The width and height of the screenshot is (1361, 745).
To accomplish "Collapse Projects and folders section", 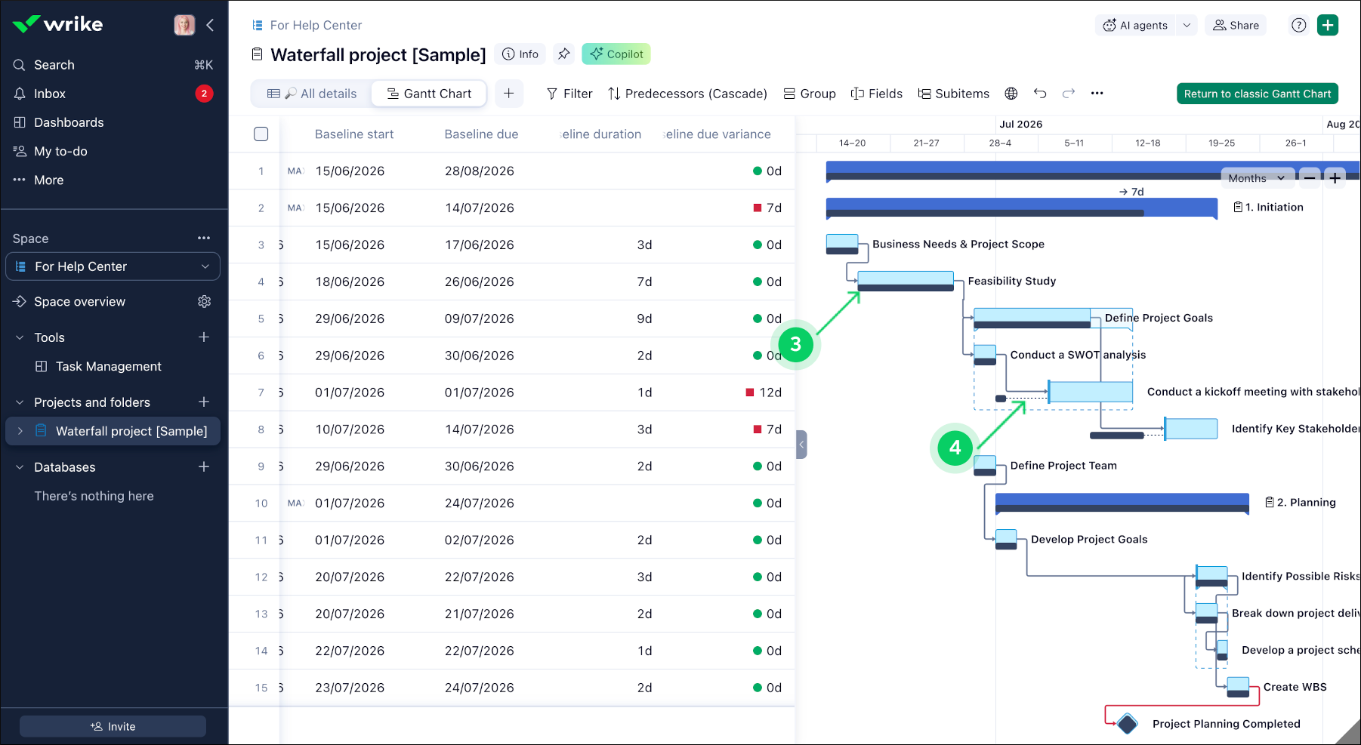I will click(x=20, y=402).
